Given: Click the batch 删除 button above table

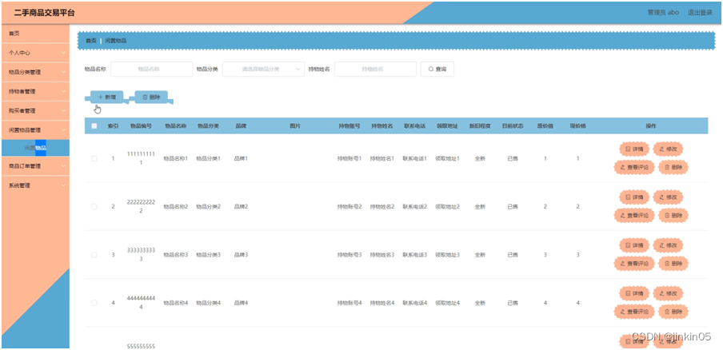Looking at the screenshot, I should coord(151,97).
